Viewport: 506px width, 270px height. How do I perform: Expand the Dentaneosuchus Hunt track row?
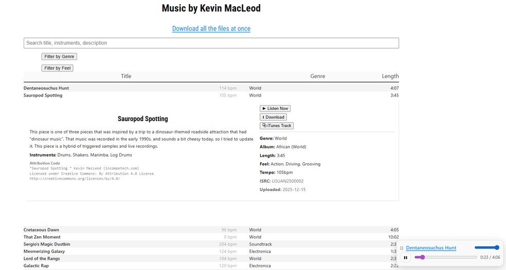pos(46,88)
